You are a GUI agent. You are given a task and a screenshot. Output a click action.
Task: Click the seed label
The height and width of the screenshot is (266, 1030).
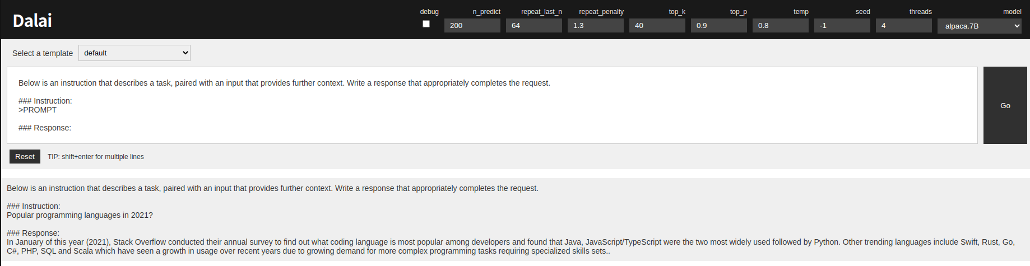pos(863,12)
